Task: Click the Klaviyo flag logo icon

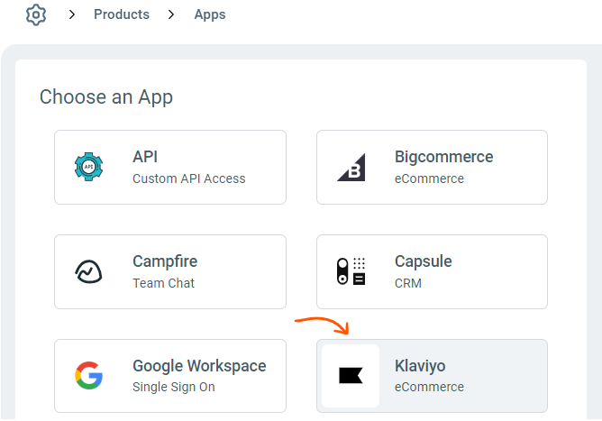Action: tap(351, 376)
